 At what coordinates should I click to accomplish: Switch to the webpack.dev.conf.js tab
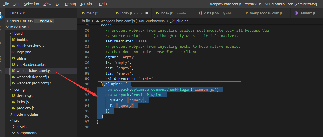point(266,13)
